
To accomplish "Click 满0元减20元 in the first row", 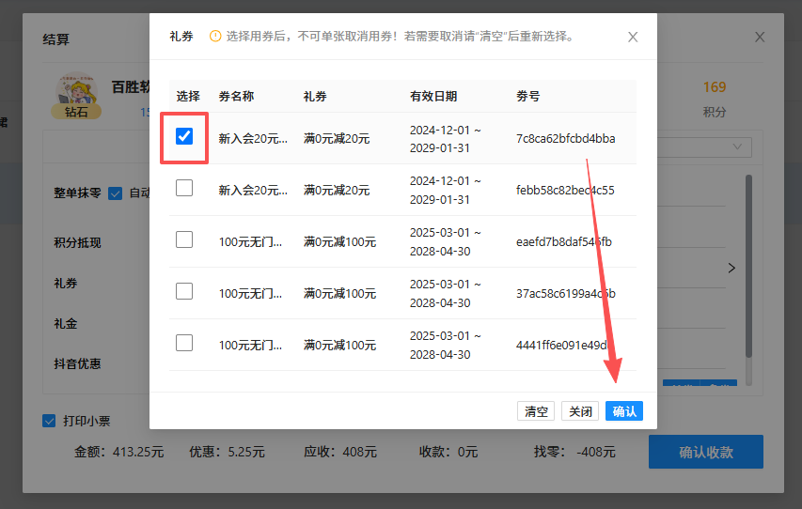I will coord(337,138).
